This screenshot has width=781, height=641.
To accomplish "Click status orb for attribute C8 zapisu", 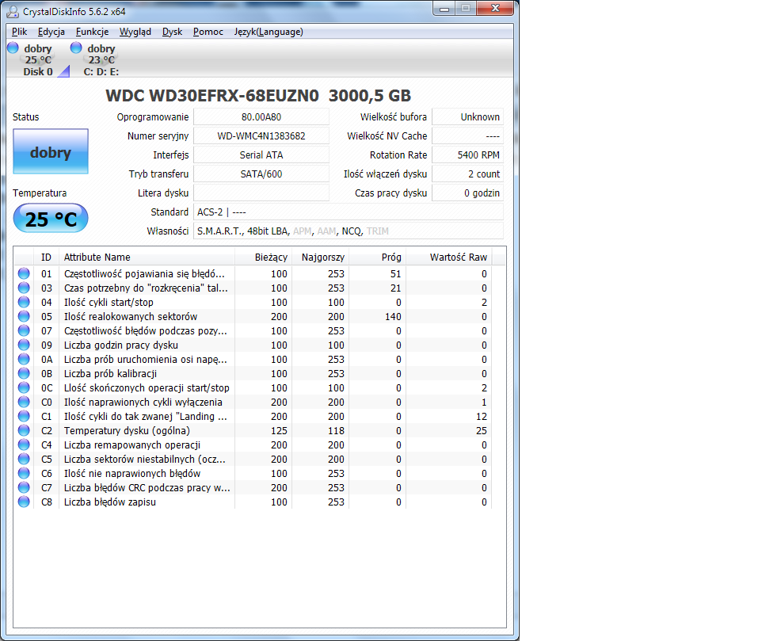I will point(24,502).
